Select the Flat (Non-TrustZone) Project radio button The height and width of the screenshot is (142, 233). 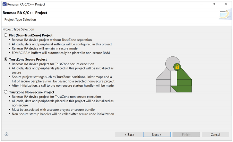pos(6,35)
